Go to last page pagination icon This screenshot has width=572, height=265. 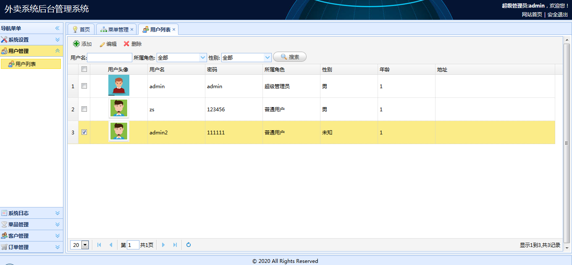tap(175, 245)
